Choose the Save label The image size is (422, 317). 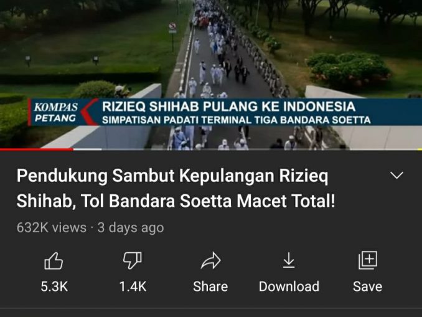coord(368,286)
